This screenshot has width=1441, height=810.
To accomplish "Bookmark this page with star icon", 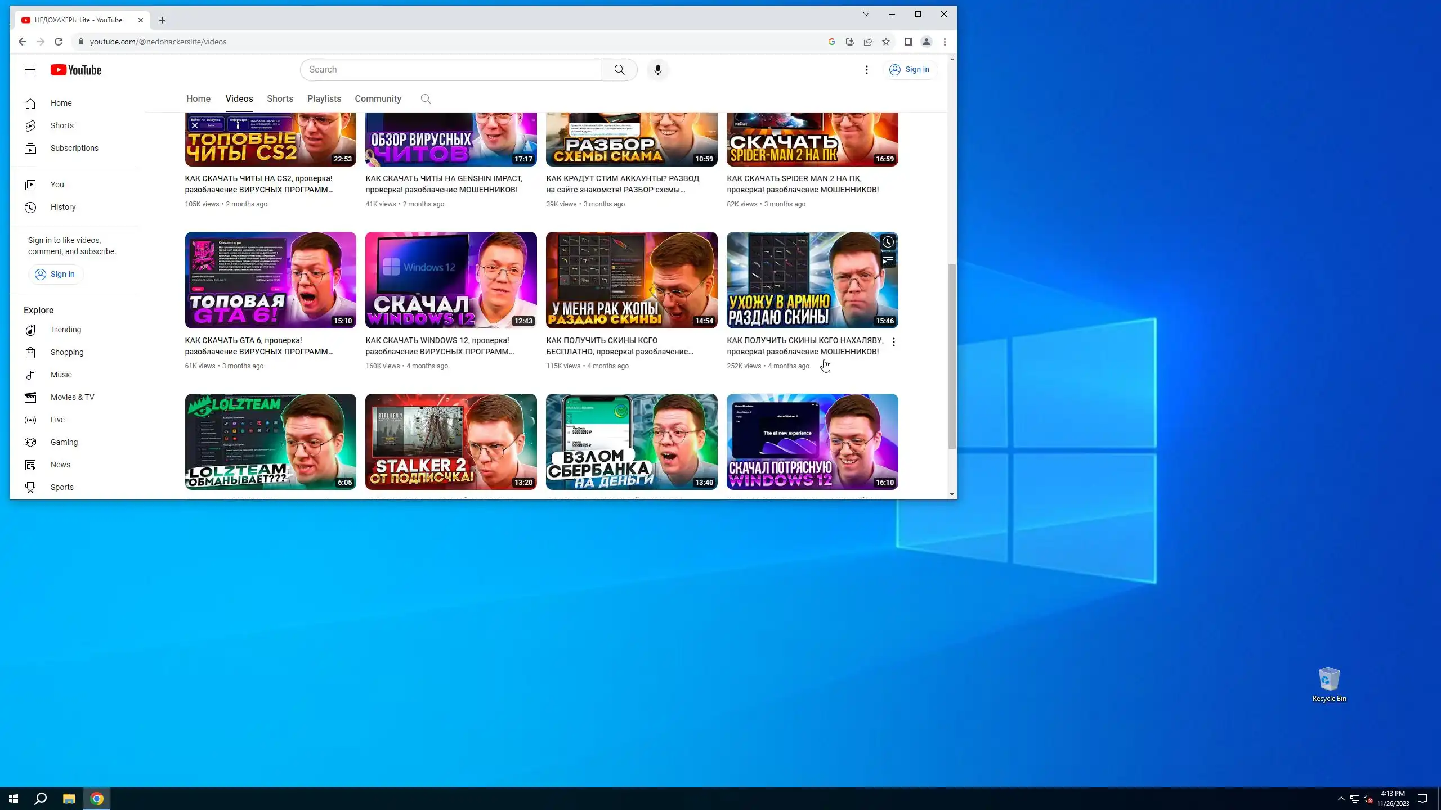I will pyautogui.click(x=886, y=42).
